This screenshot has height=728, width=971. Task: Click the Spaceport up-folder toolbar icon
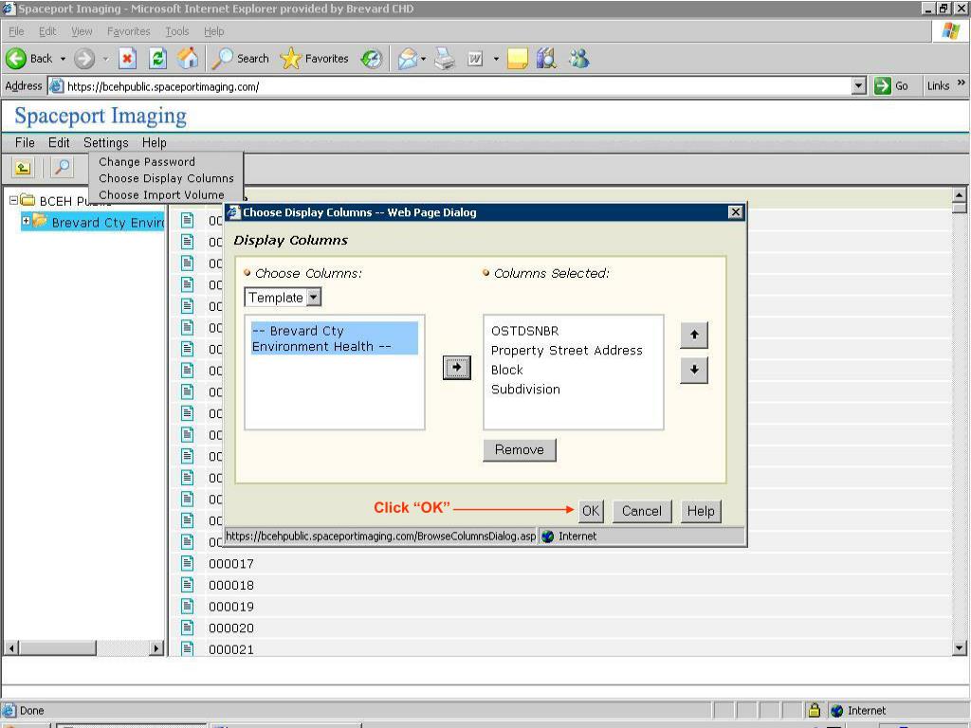(23, 167)
